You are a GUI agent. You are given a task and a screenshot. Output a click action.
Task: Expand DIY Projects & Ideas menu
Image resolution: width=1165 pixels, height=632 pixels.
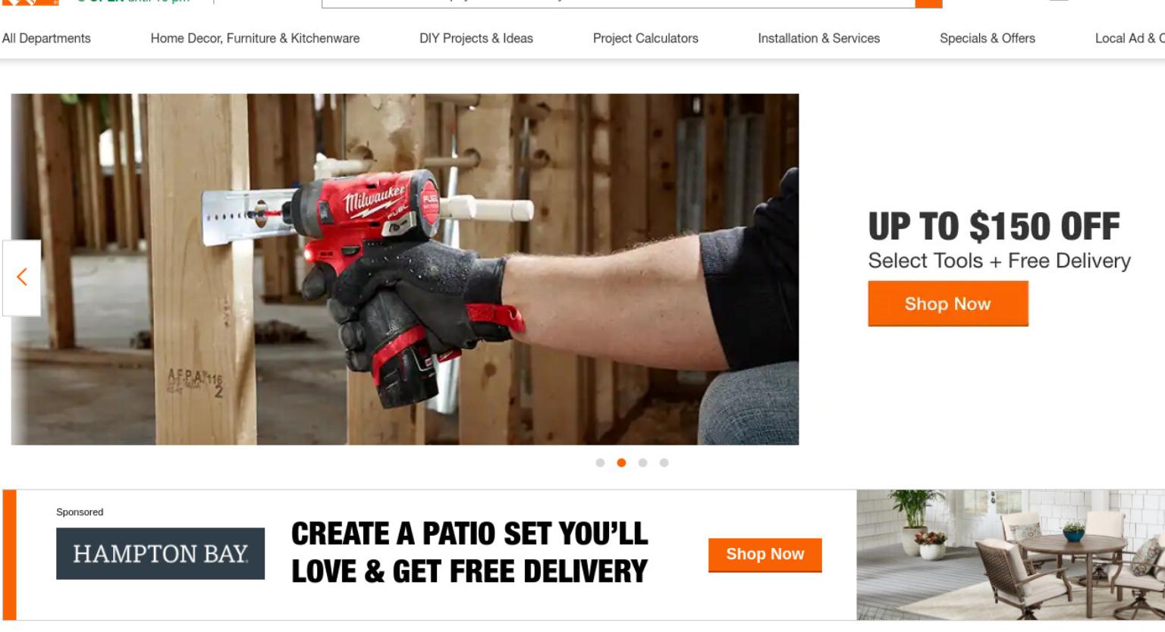tap(476, 38)
